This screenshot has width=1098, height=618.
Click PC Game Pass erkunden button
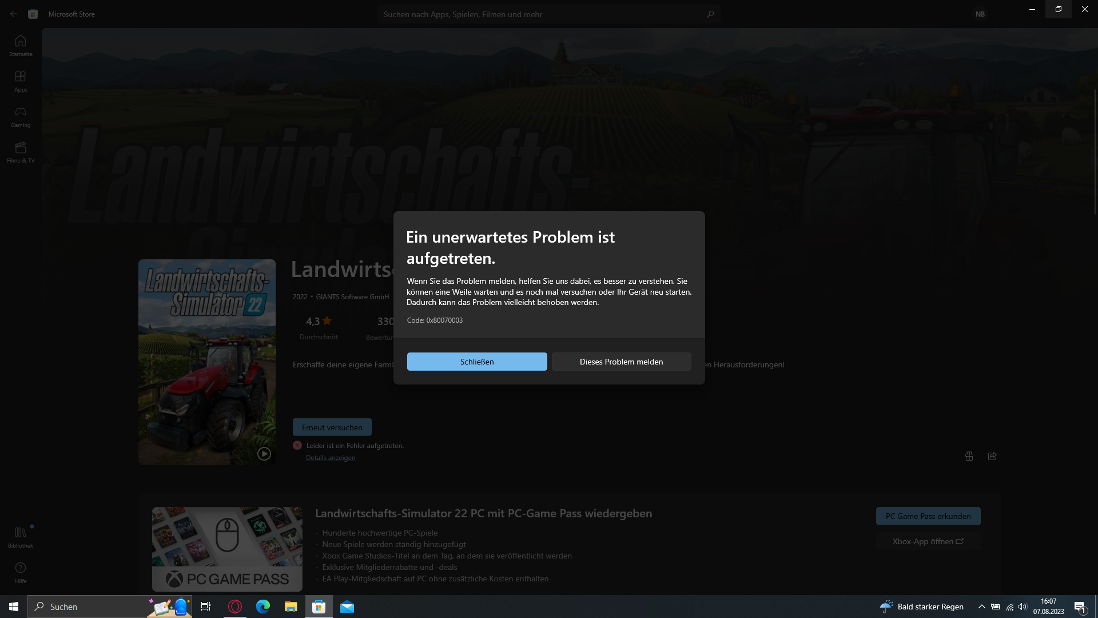(928, 516)
